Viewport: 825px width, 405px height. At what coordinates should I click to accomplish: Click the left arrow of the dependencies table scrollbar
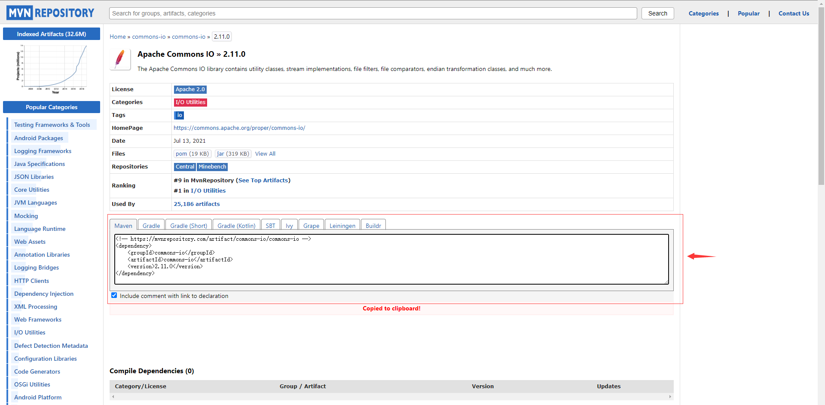[x=113, y=396]
